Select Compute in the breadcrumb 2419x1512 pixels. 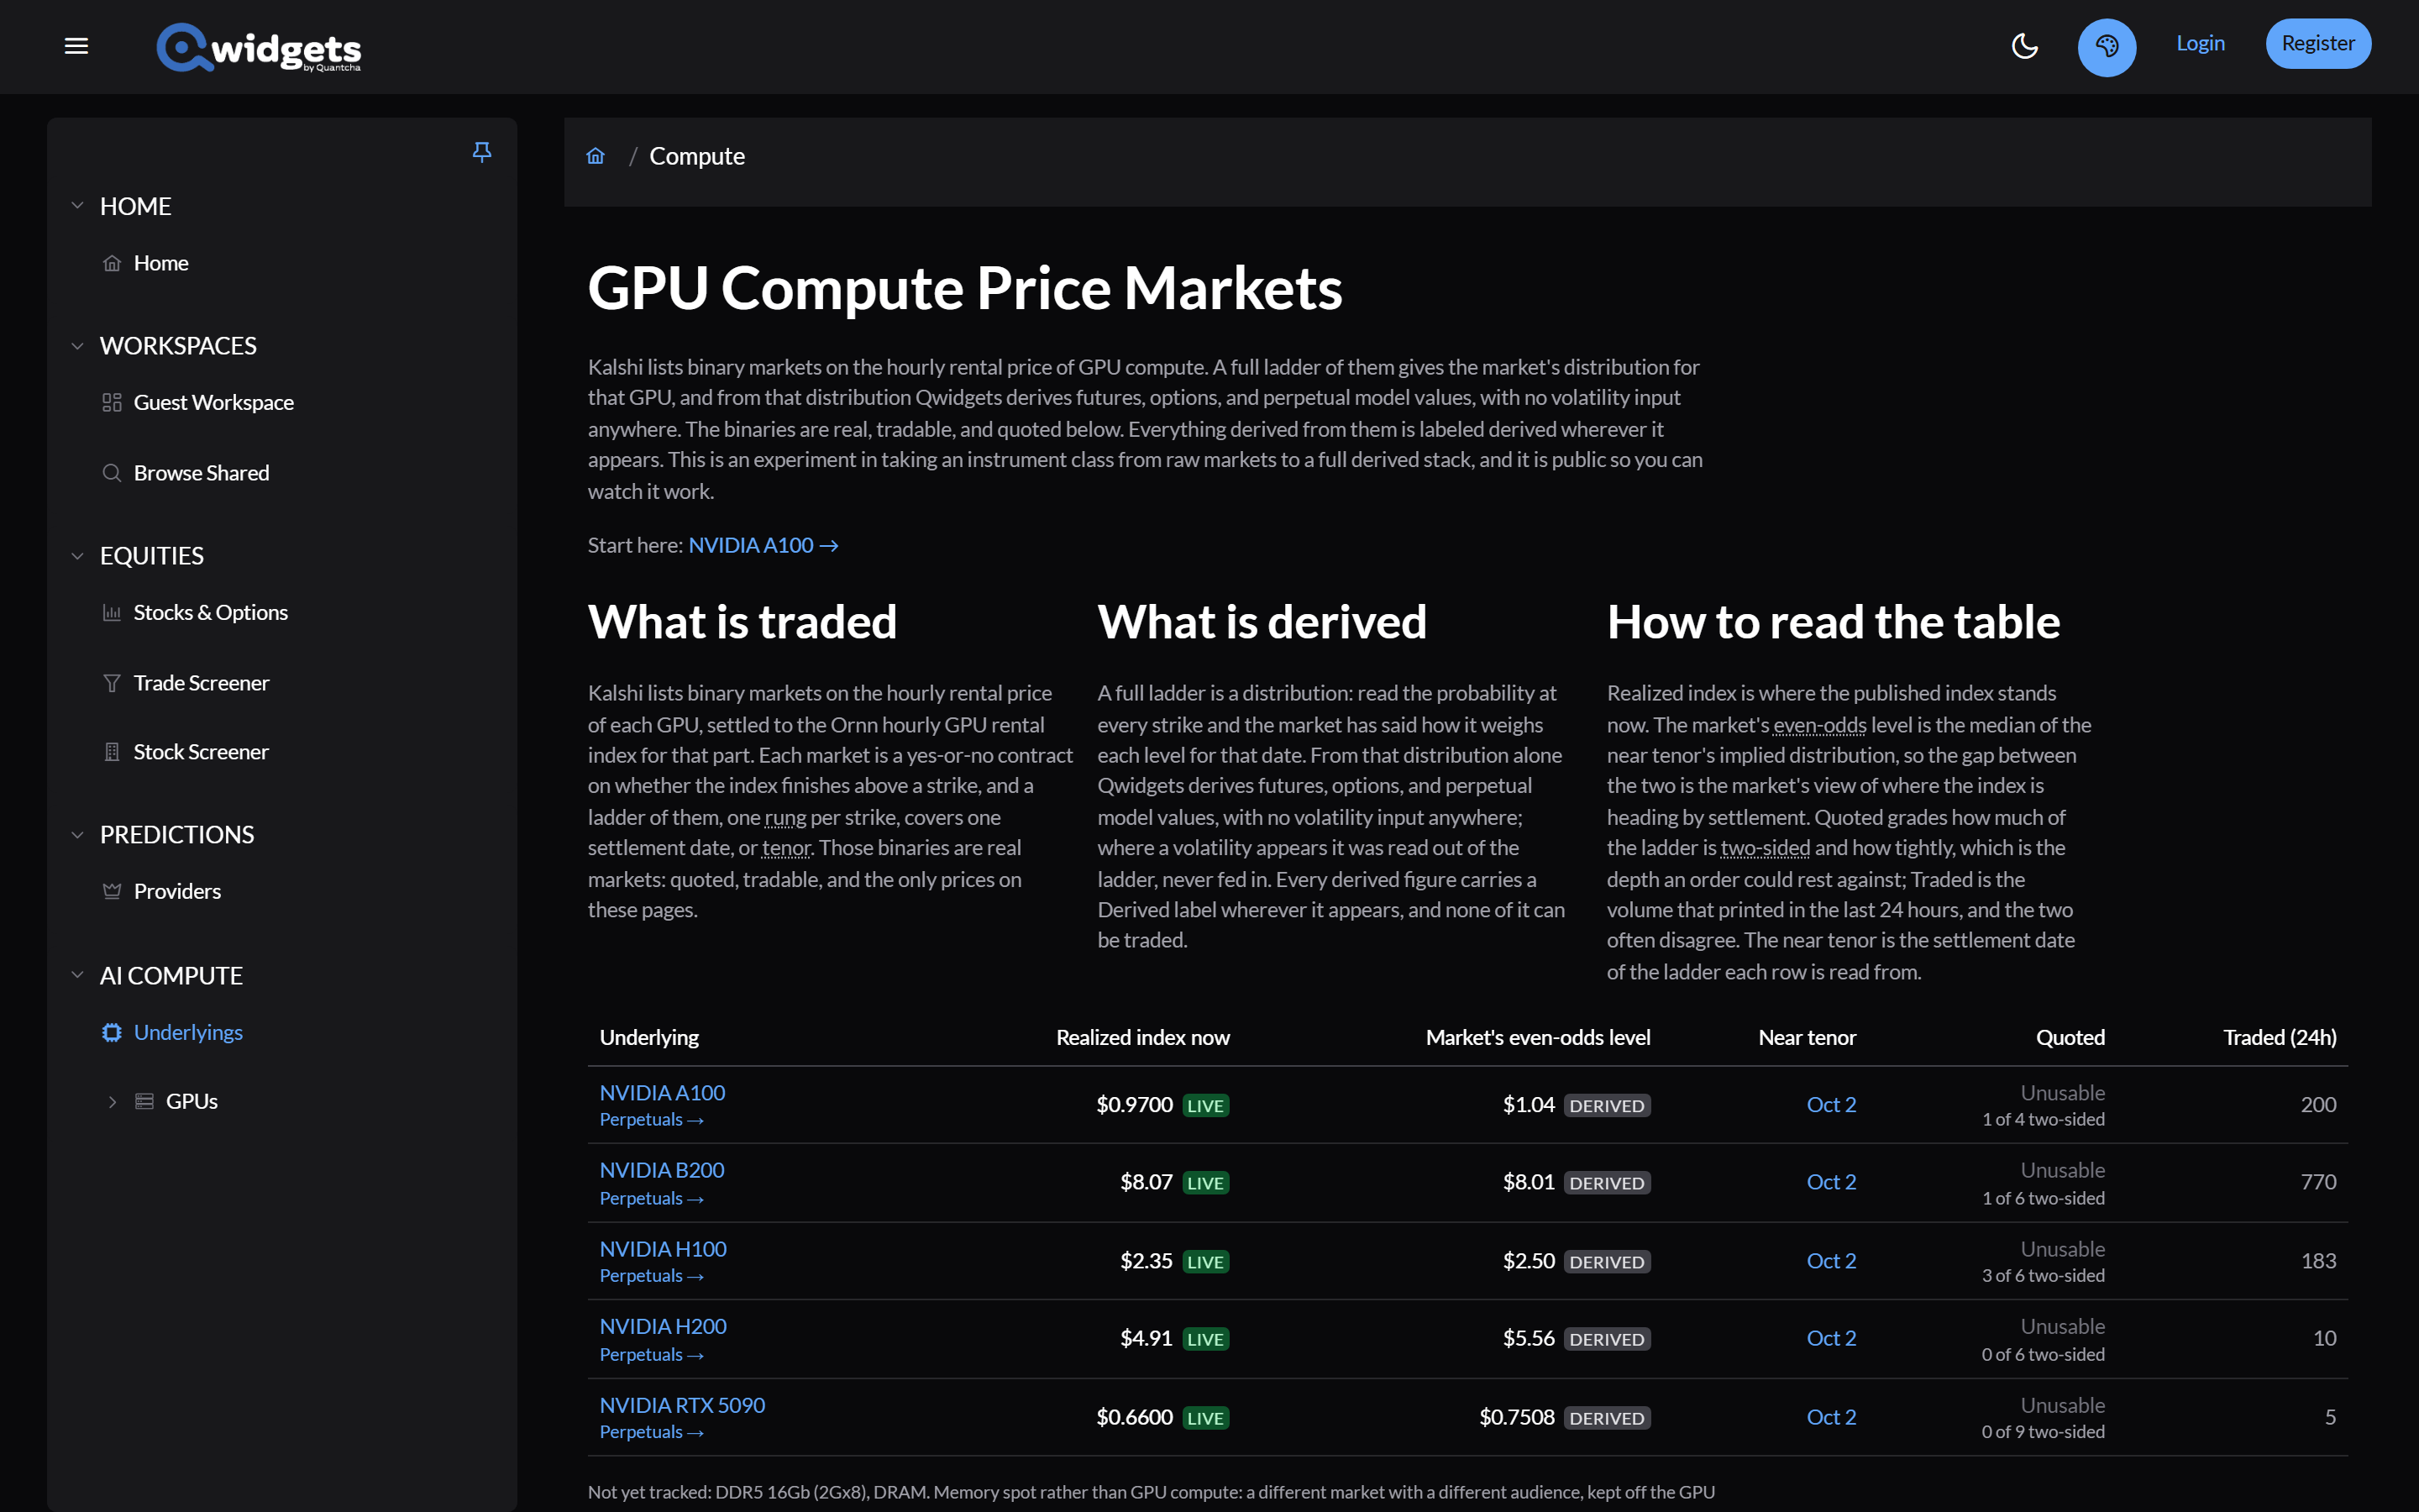[696, 156]
